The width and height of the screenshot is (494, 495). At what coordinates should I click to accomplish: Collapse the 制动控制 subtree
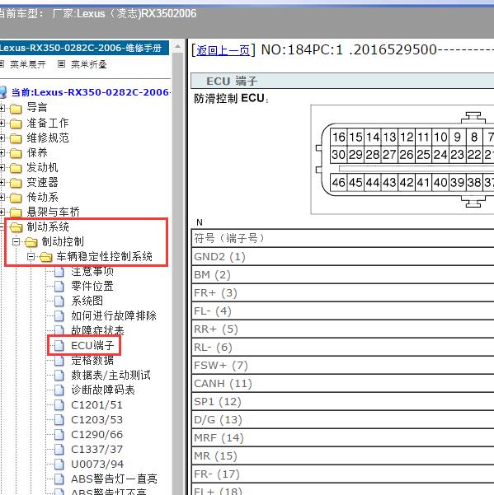(x=16, y=242)
